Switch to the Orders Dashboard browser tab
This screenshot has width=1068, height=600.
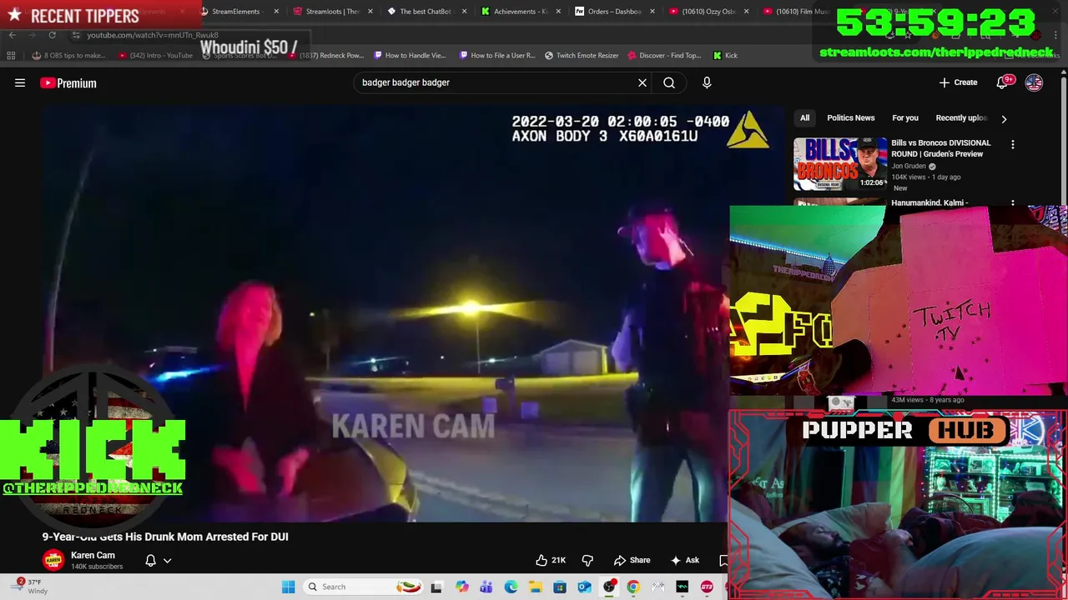coord(613,12)
